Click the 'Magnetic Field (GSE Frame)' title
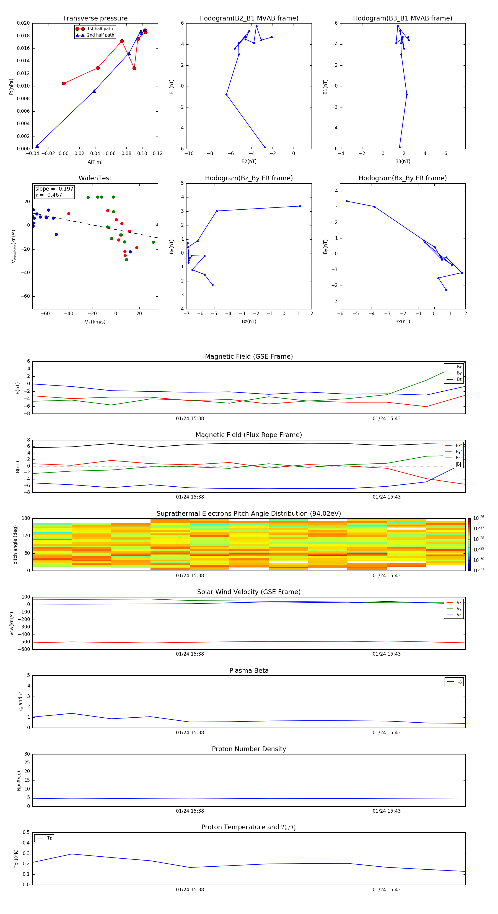The height and width of the screenshot is (914, 498). 249,356
